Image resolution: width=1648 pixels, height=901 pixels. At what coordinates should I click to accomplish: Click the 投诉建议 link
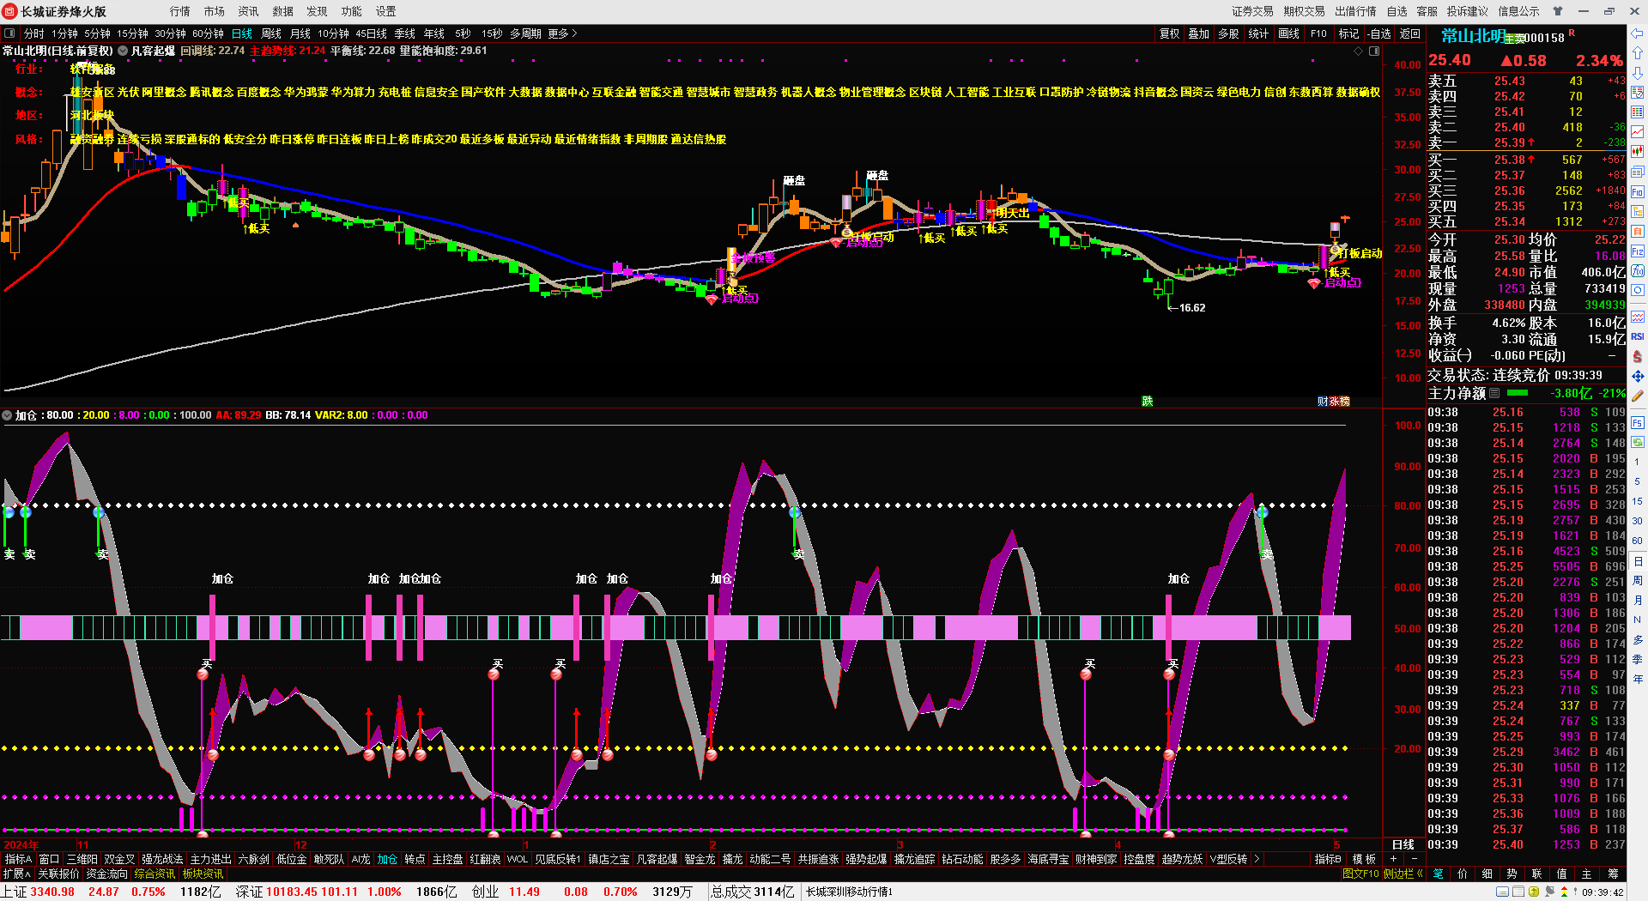[1468, 11]
